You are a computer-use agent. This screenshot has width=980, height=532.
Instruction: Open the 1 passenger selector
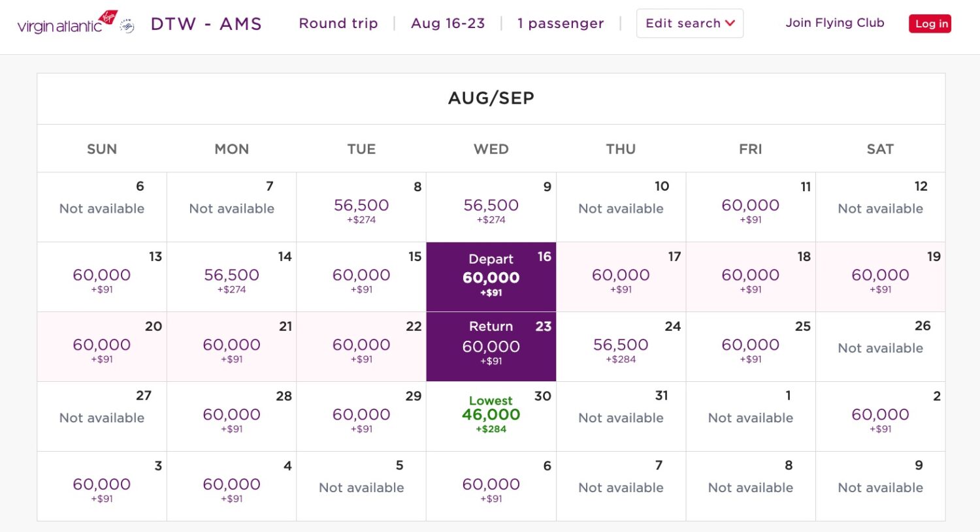(x=561, y=23)
